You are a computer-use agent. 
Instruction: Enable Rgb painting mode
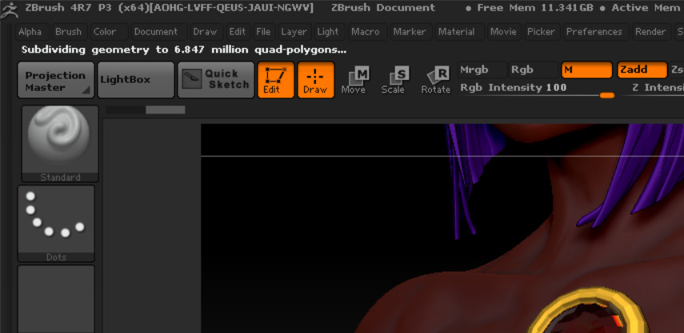tap(533, 69)
